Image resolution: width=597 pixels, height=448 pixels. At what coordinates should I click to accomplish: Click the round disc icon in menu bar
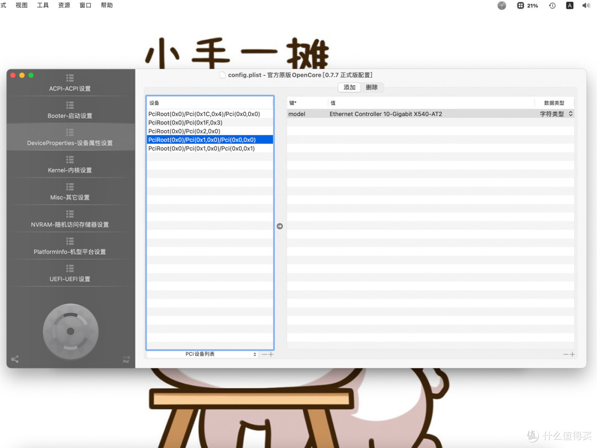[x=502, y=6]
